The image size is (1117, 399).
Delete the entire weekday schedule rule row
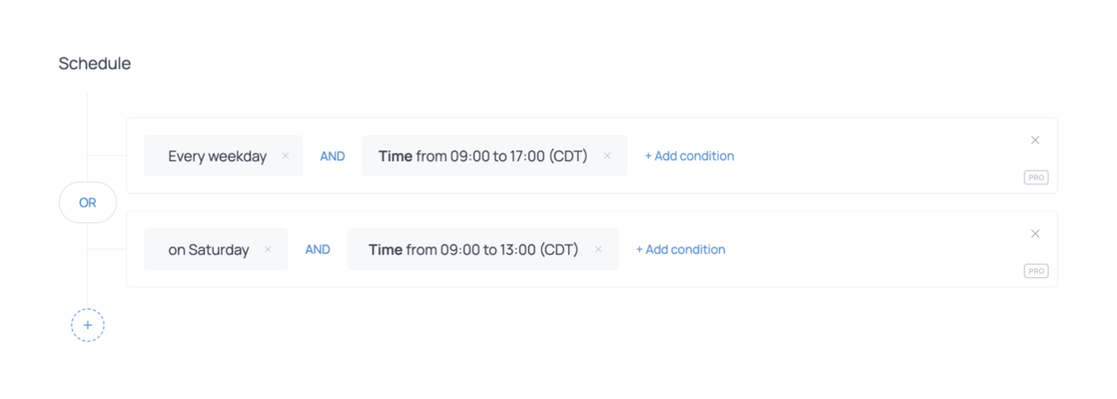[x=1035, y=140]
